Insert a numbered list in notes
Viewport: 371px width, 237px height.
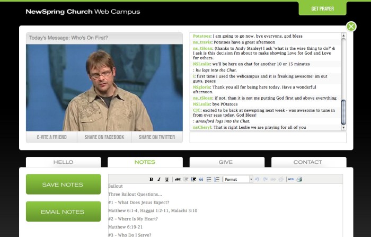pyautogui.click(x=217, y=180)
